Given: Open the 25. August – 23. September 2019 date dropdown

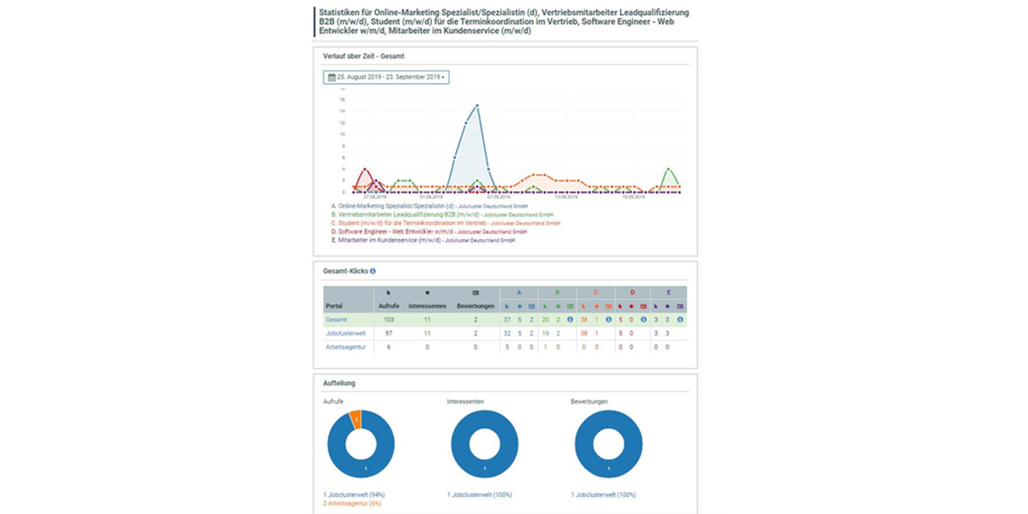Looking at the screenshot, I should pos(386,77).
